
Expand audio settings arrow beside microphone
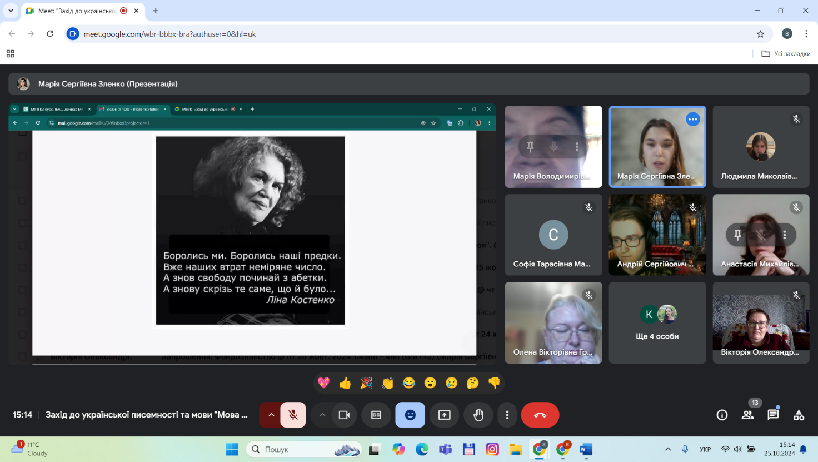(271, 415)
